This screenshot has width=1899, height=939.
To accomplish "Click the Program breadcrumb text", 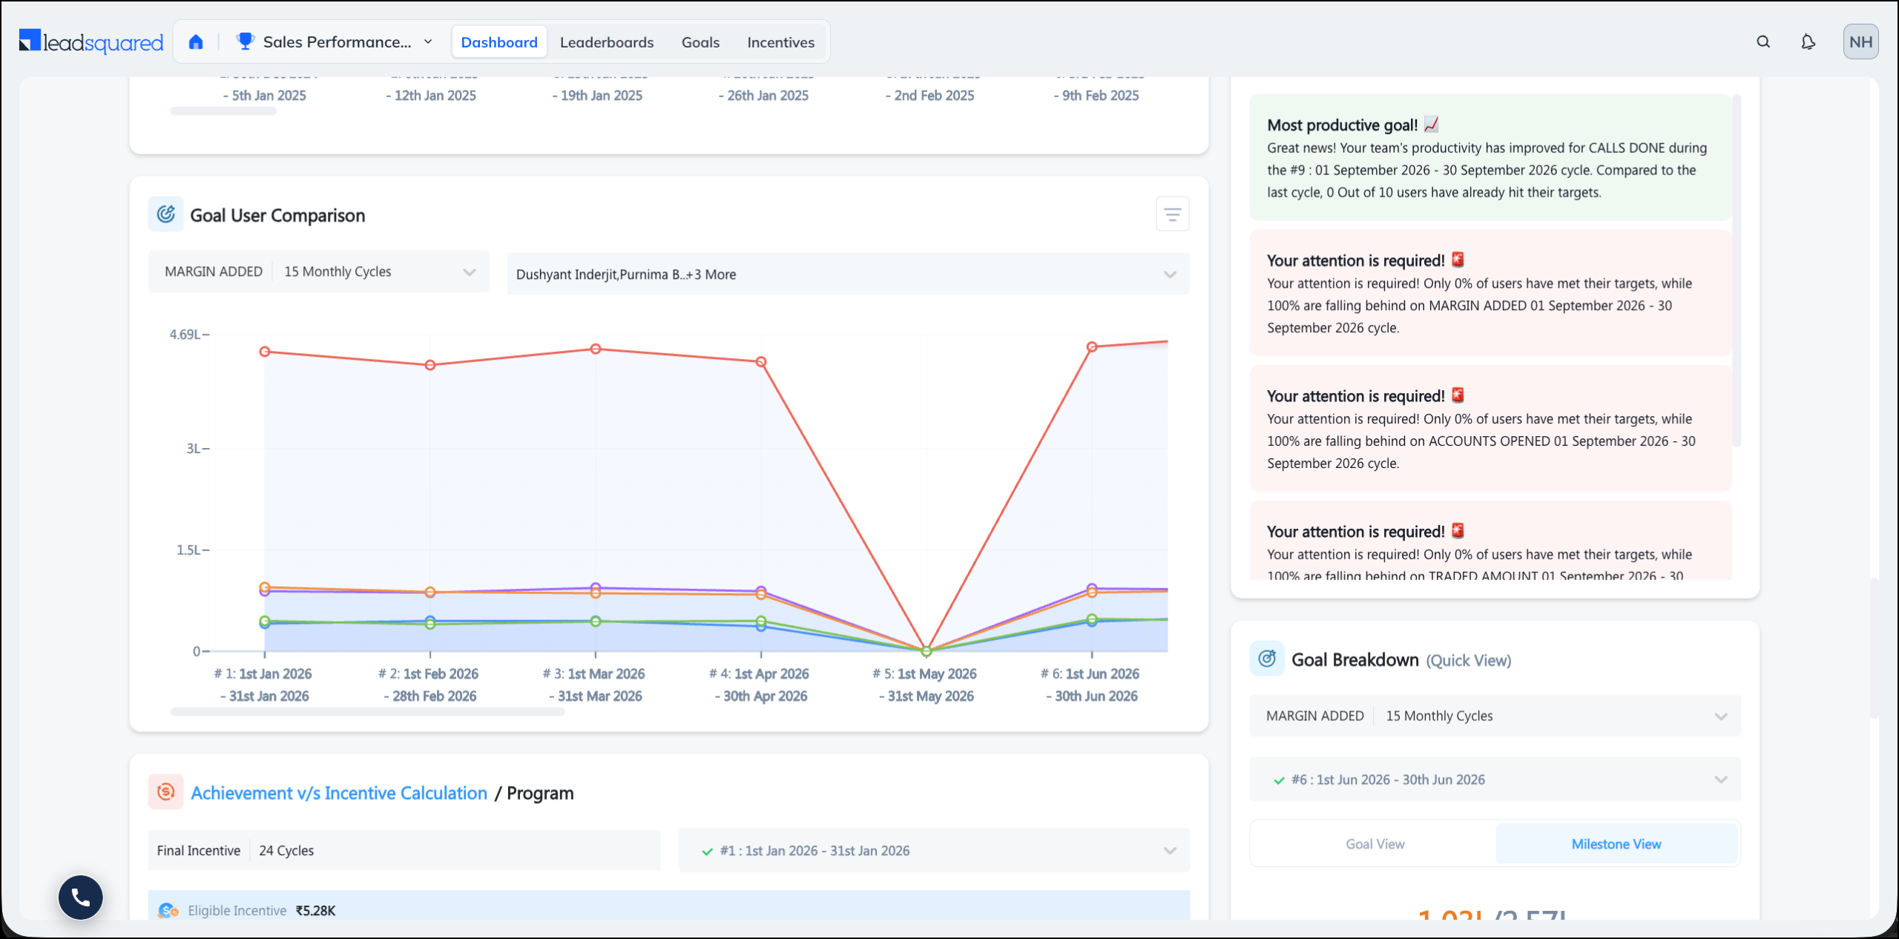I will click(x=540, y=794).
